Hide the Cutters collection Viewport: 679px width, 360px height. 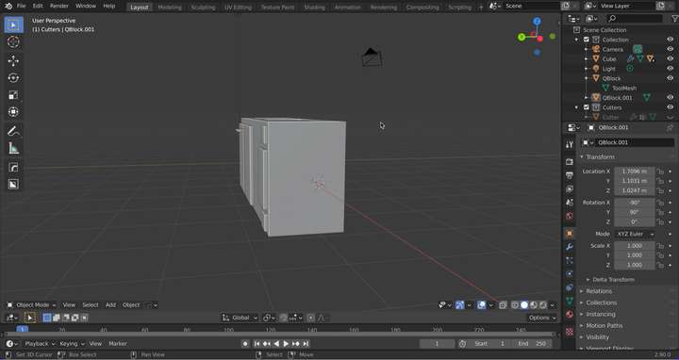point(670,107)
